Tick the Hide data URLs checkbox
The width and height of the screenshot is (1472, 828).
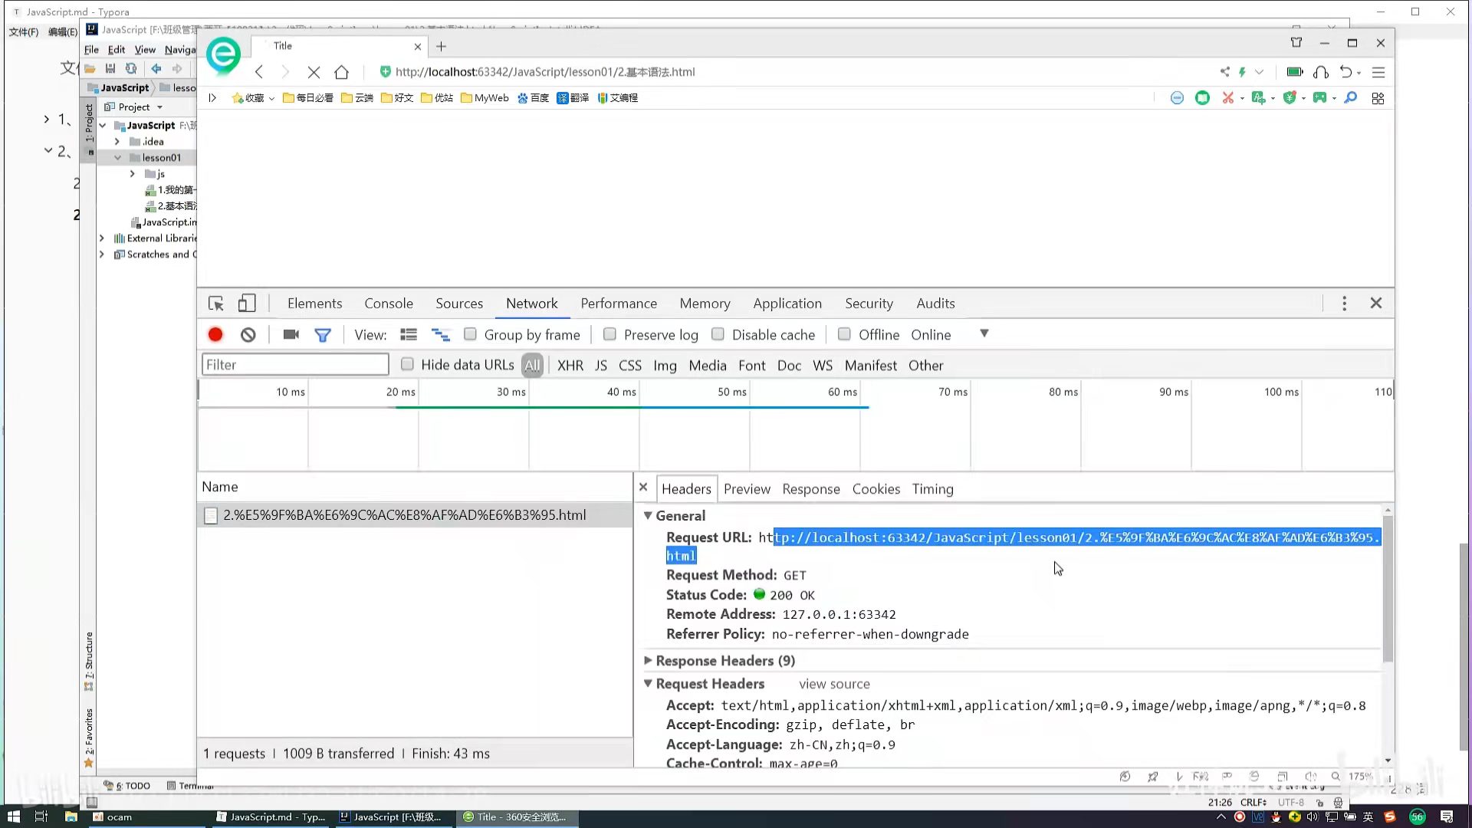tap(407, 365)
